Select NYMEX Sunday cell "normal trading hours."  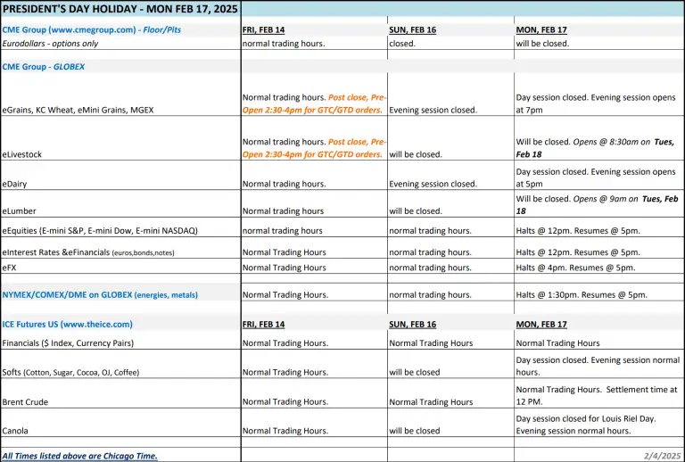[430, 294]
